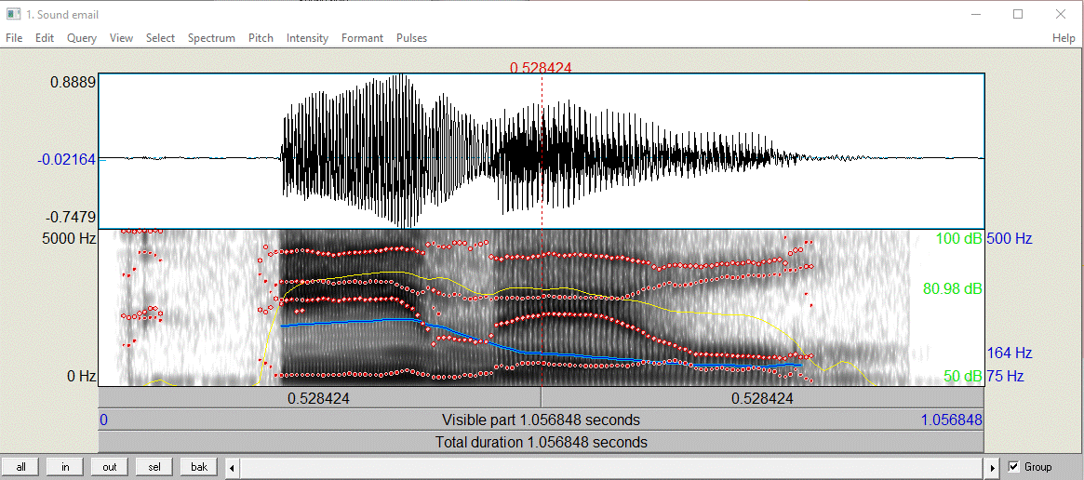
Task: Play the left 0.528424 segment bar
Action: [319, 398]
